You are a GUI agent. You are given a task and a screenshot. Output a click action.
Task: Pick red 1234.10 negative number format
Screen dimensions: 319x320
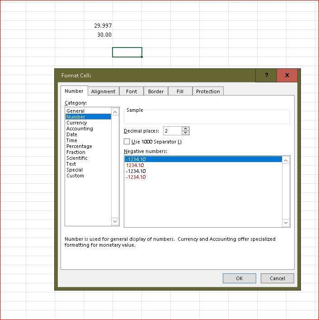coord(135,165)
